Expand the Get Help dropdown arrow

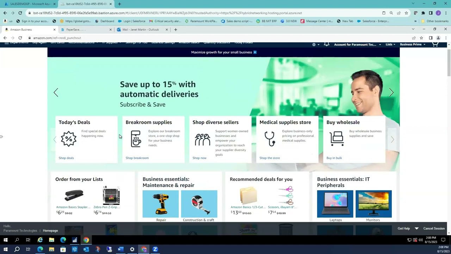click(x=416, y=229)
